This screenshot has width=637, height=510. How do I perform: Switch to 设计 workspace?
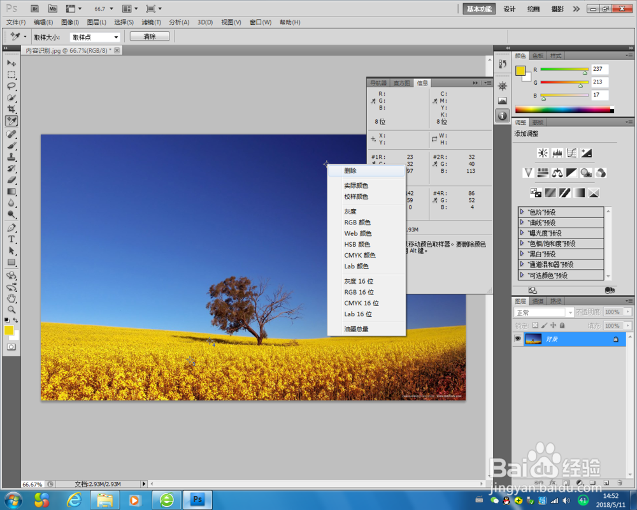click(509, 9)
